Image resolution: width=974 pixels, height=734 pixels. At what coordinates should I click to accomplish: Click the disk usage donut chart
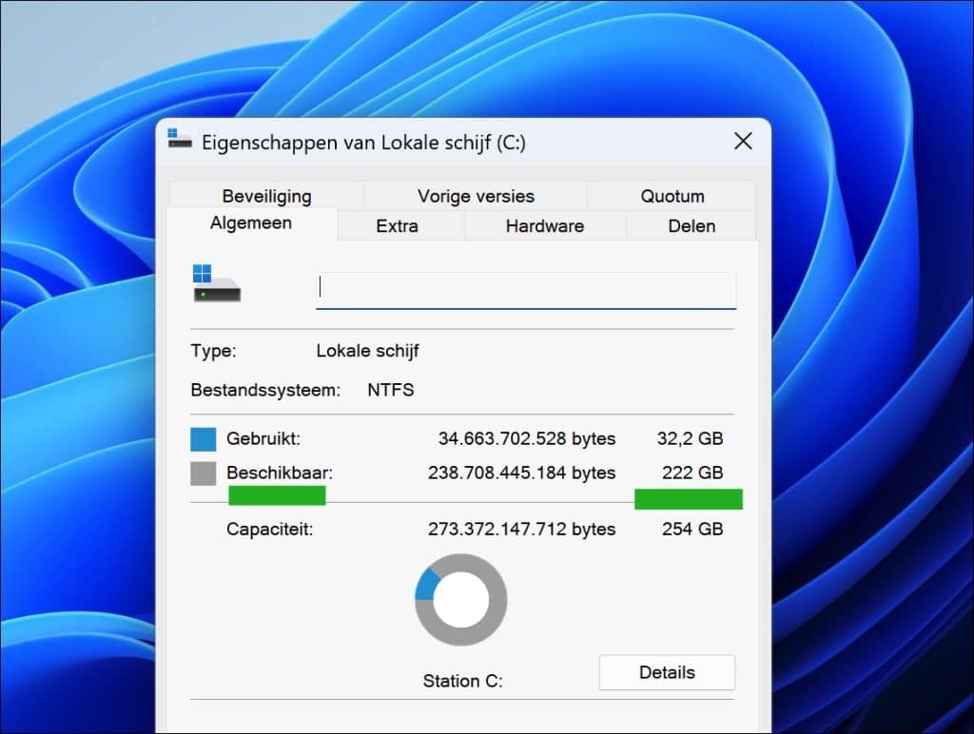(460, 600)
